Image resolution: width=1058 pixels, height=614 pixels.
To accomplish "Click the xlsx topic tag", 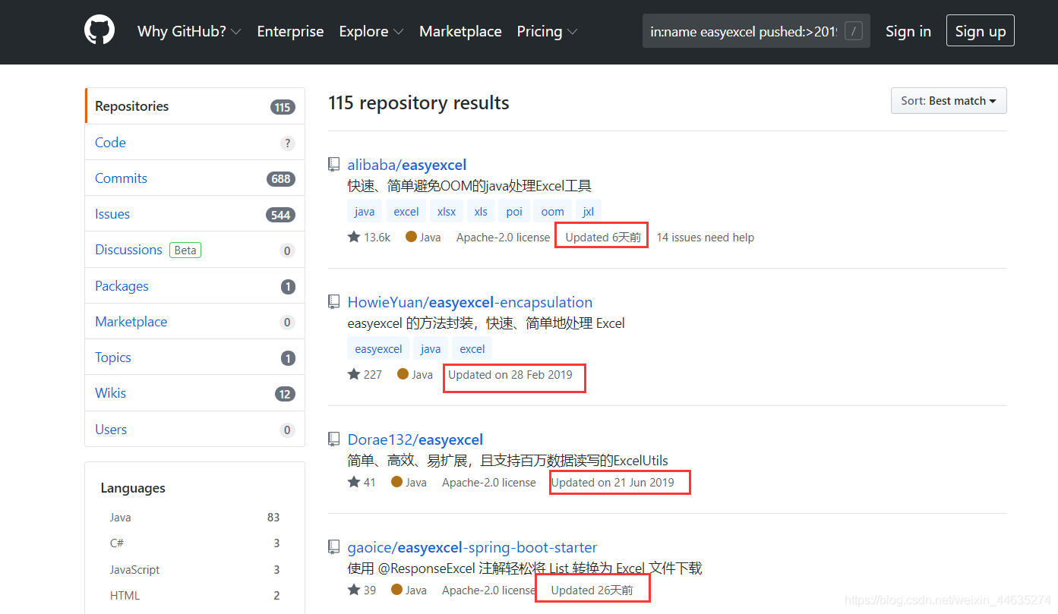I will pyautogui.click(x=447, y=212).
